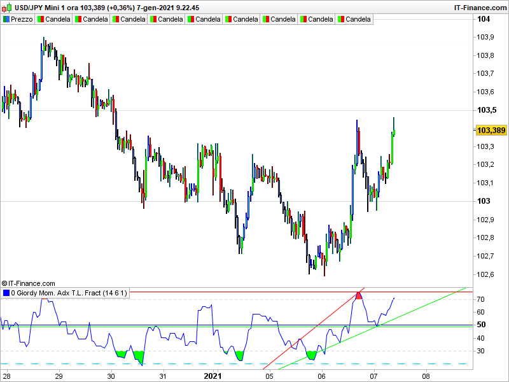This screenshot has height=382, width=509.
Task: Click date label 05 on time axis
Action: point(269,376)
